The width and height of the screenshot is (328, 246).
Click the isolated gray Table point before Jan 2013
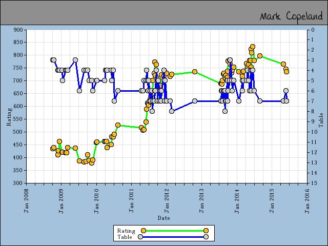point(195,101)
